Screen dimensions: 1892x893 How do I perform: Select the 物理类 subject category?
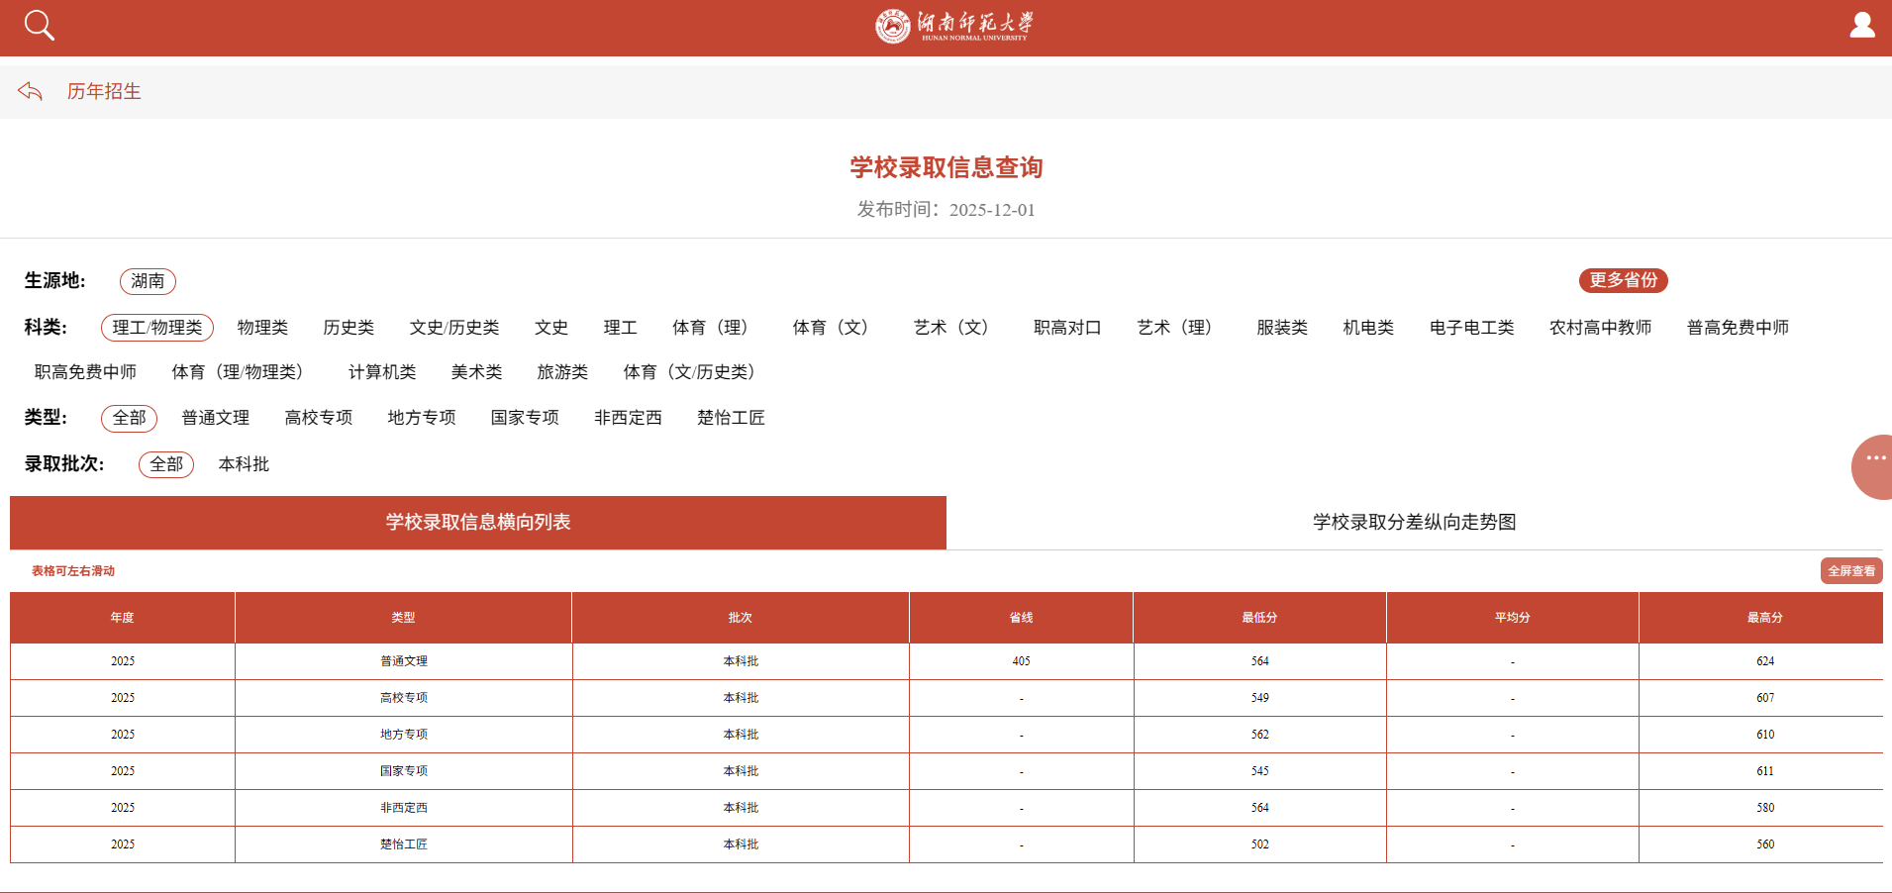[262, 328]
